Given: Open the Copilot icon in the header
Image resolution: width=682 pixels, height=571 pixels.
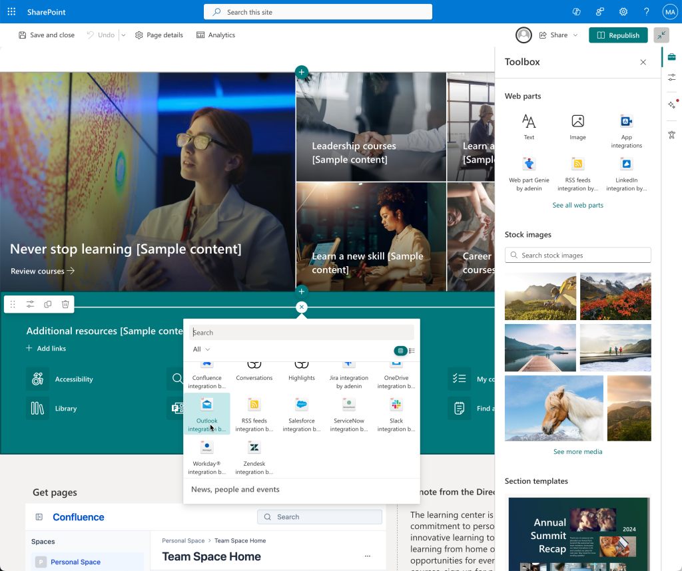Looking at the screenshot, I should pos(576,12).
